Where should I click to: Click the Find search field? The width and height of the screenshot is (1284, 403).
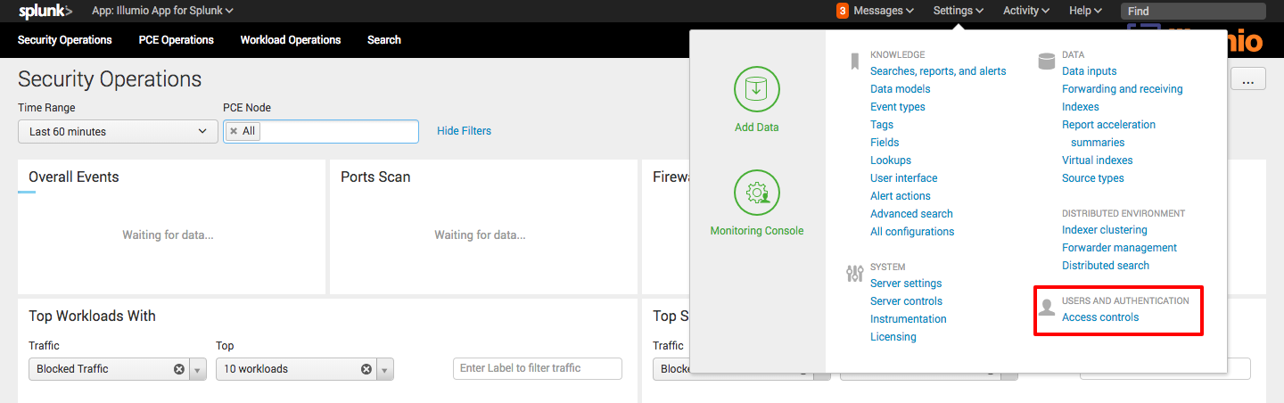point(1193,11)
